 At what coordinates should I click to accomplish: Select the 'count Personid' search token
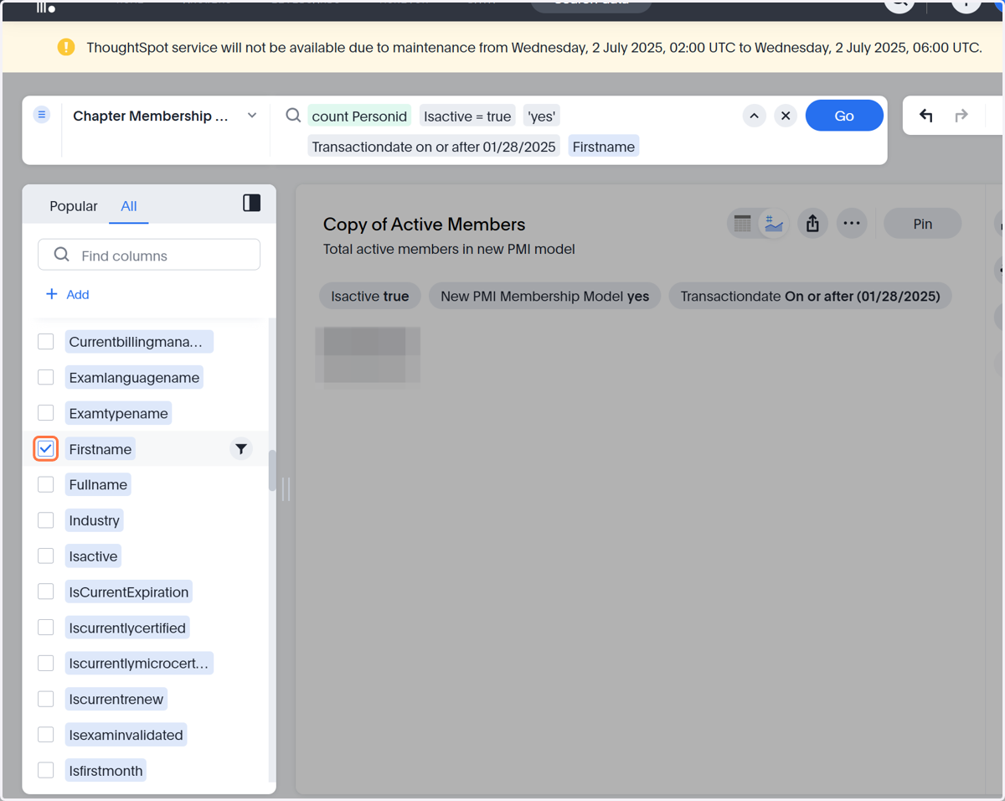coord(359,116)
